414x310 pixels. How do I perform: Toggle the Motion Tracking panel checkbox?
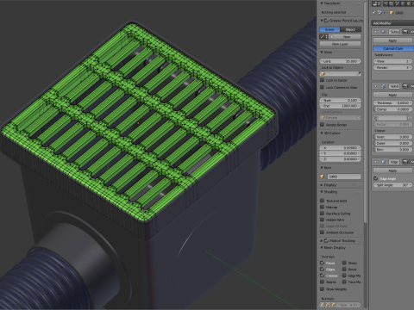326,240
